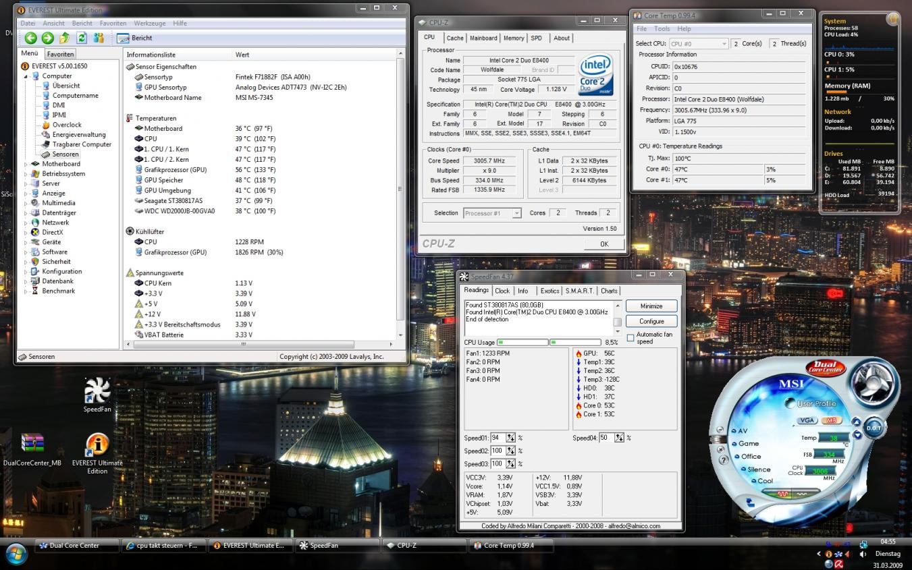Image resolution: width=912 pixels, height=570 pixels.
Task: Click OK button in CPU-Z
Action: (x=603, y=244)
